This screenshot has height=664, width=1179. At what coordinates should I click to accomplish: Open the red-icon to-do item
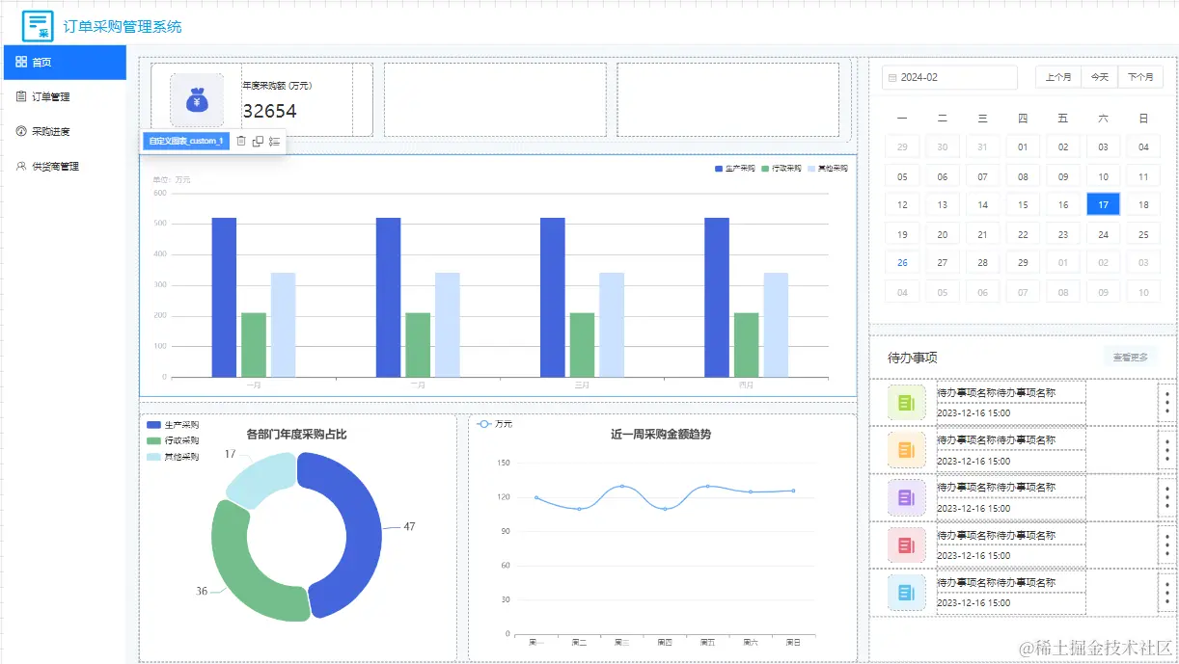(x=906, y=544)
